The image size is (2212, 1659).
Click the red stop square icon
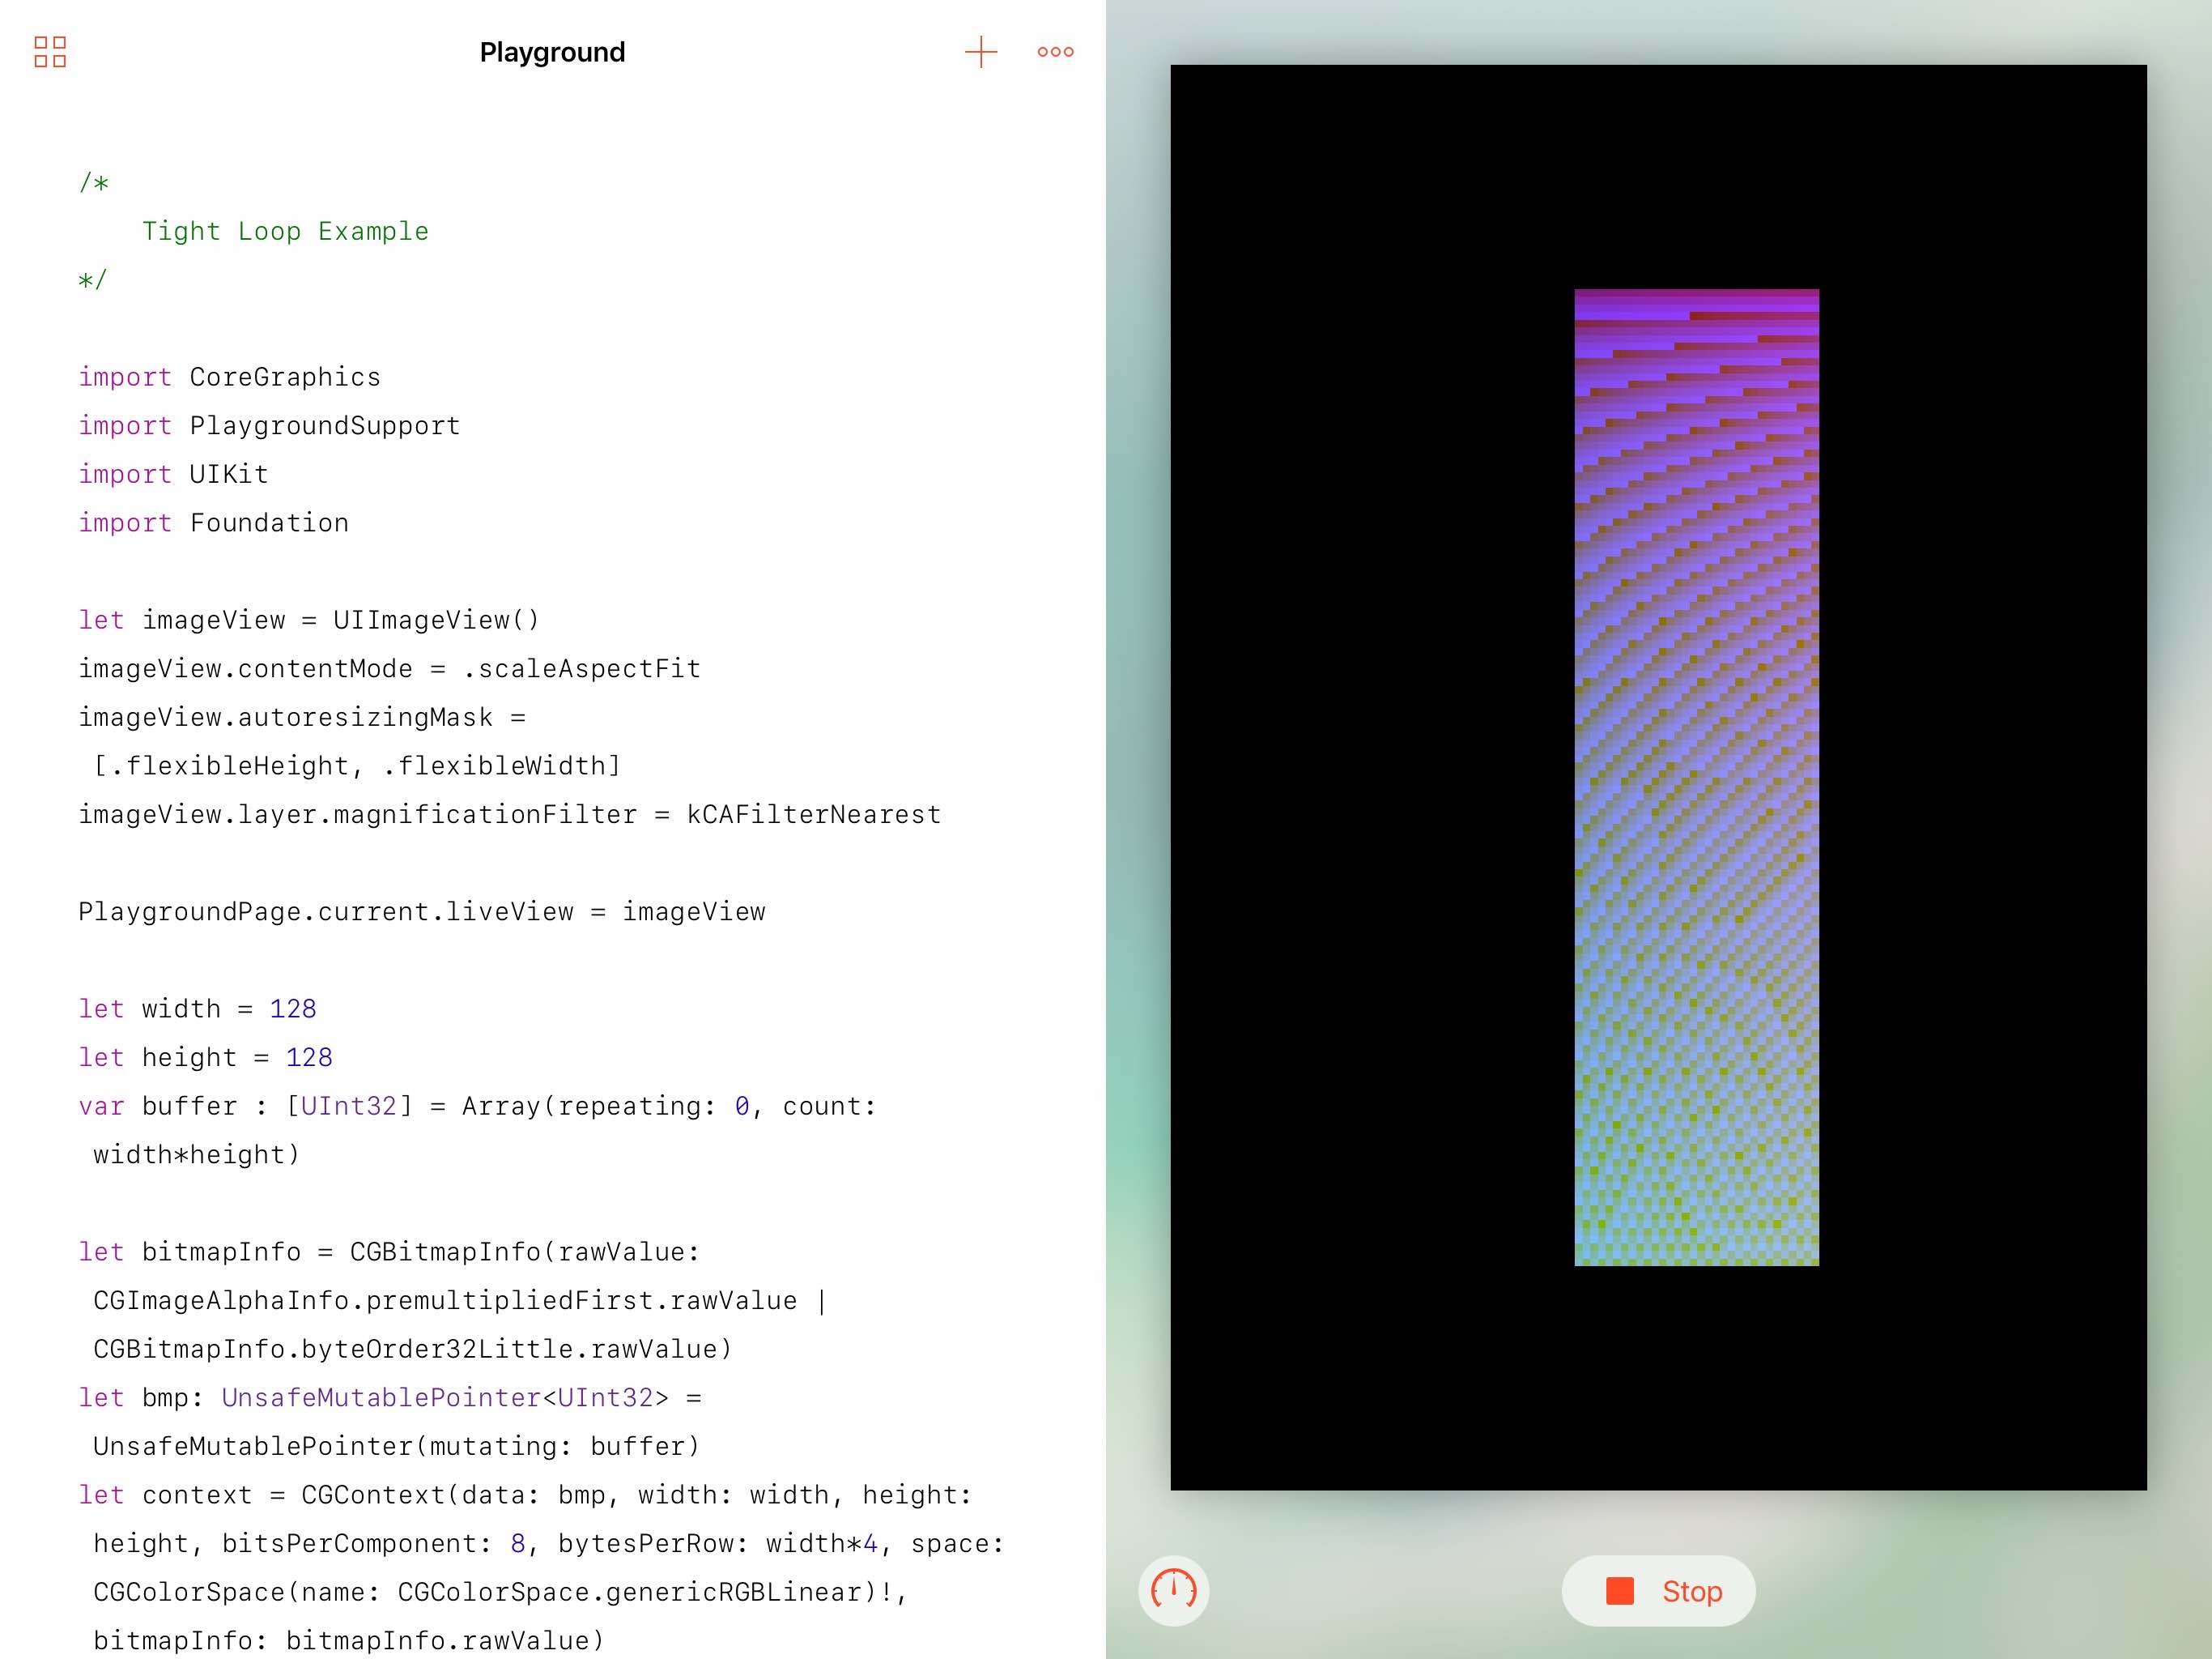click(x=1619, y=1591)
